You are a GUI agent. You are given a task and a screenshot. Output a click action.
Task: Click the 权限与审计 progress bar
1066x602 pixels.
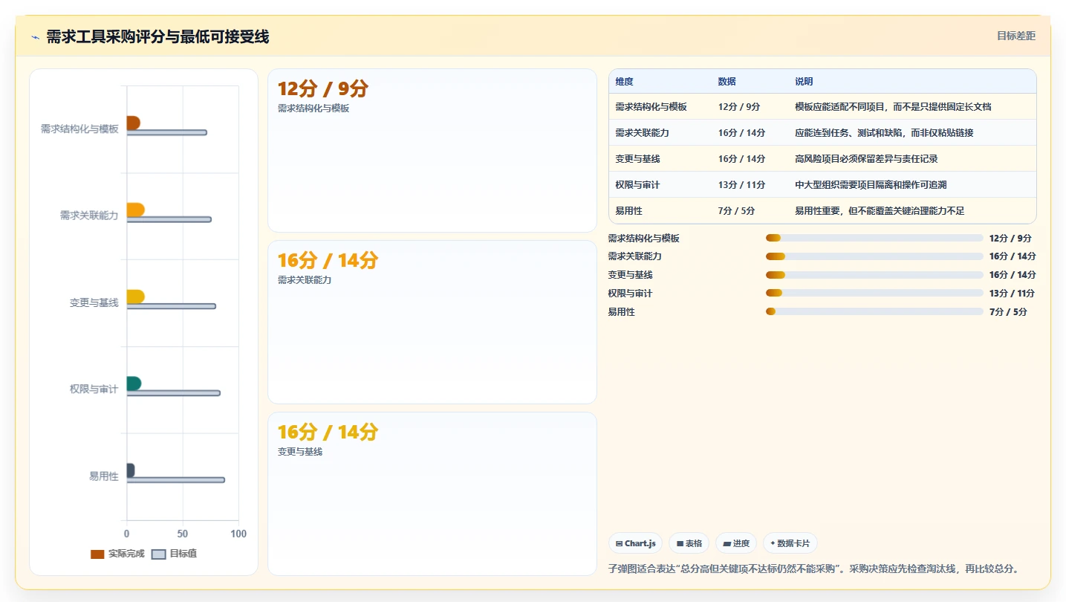874,294
